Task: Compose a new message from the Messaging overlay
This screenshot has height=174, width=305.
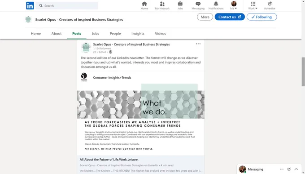Action: click(x=289, y=169)
